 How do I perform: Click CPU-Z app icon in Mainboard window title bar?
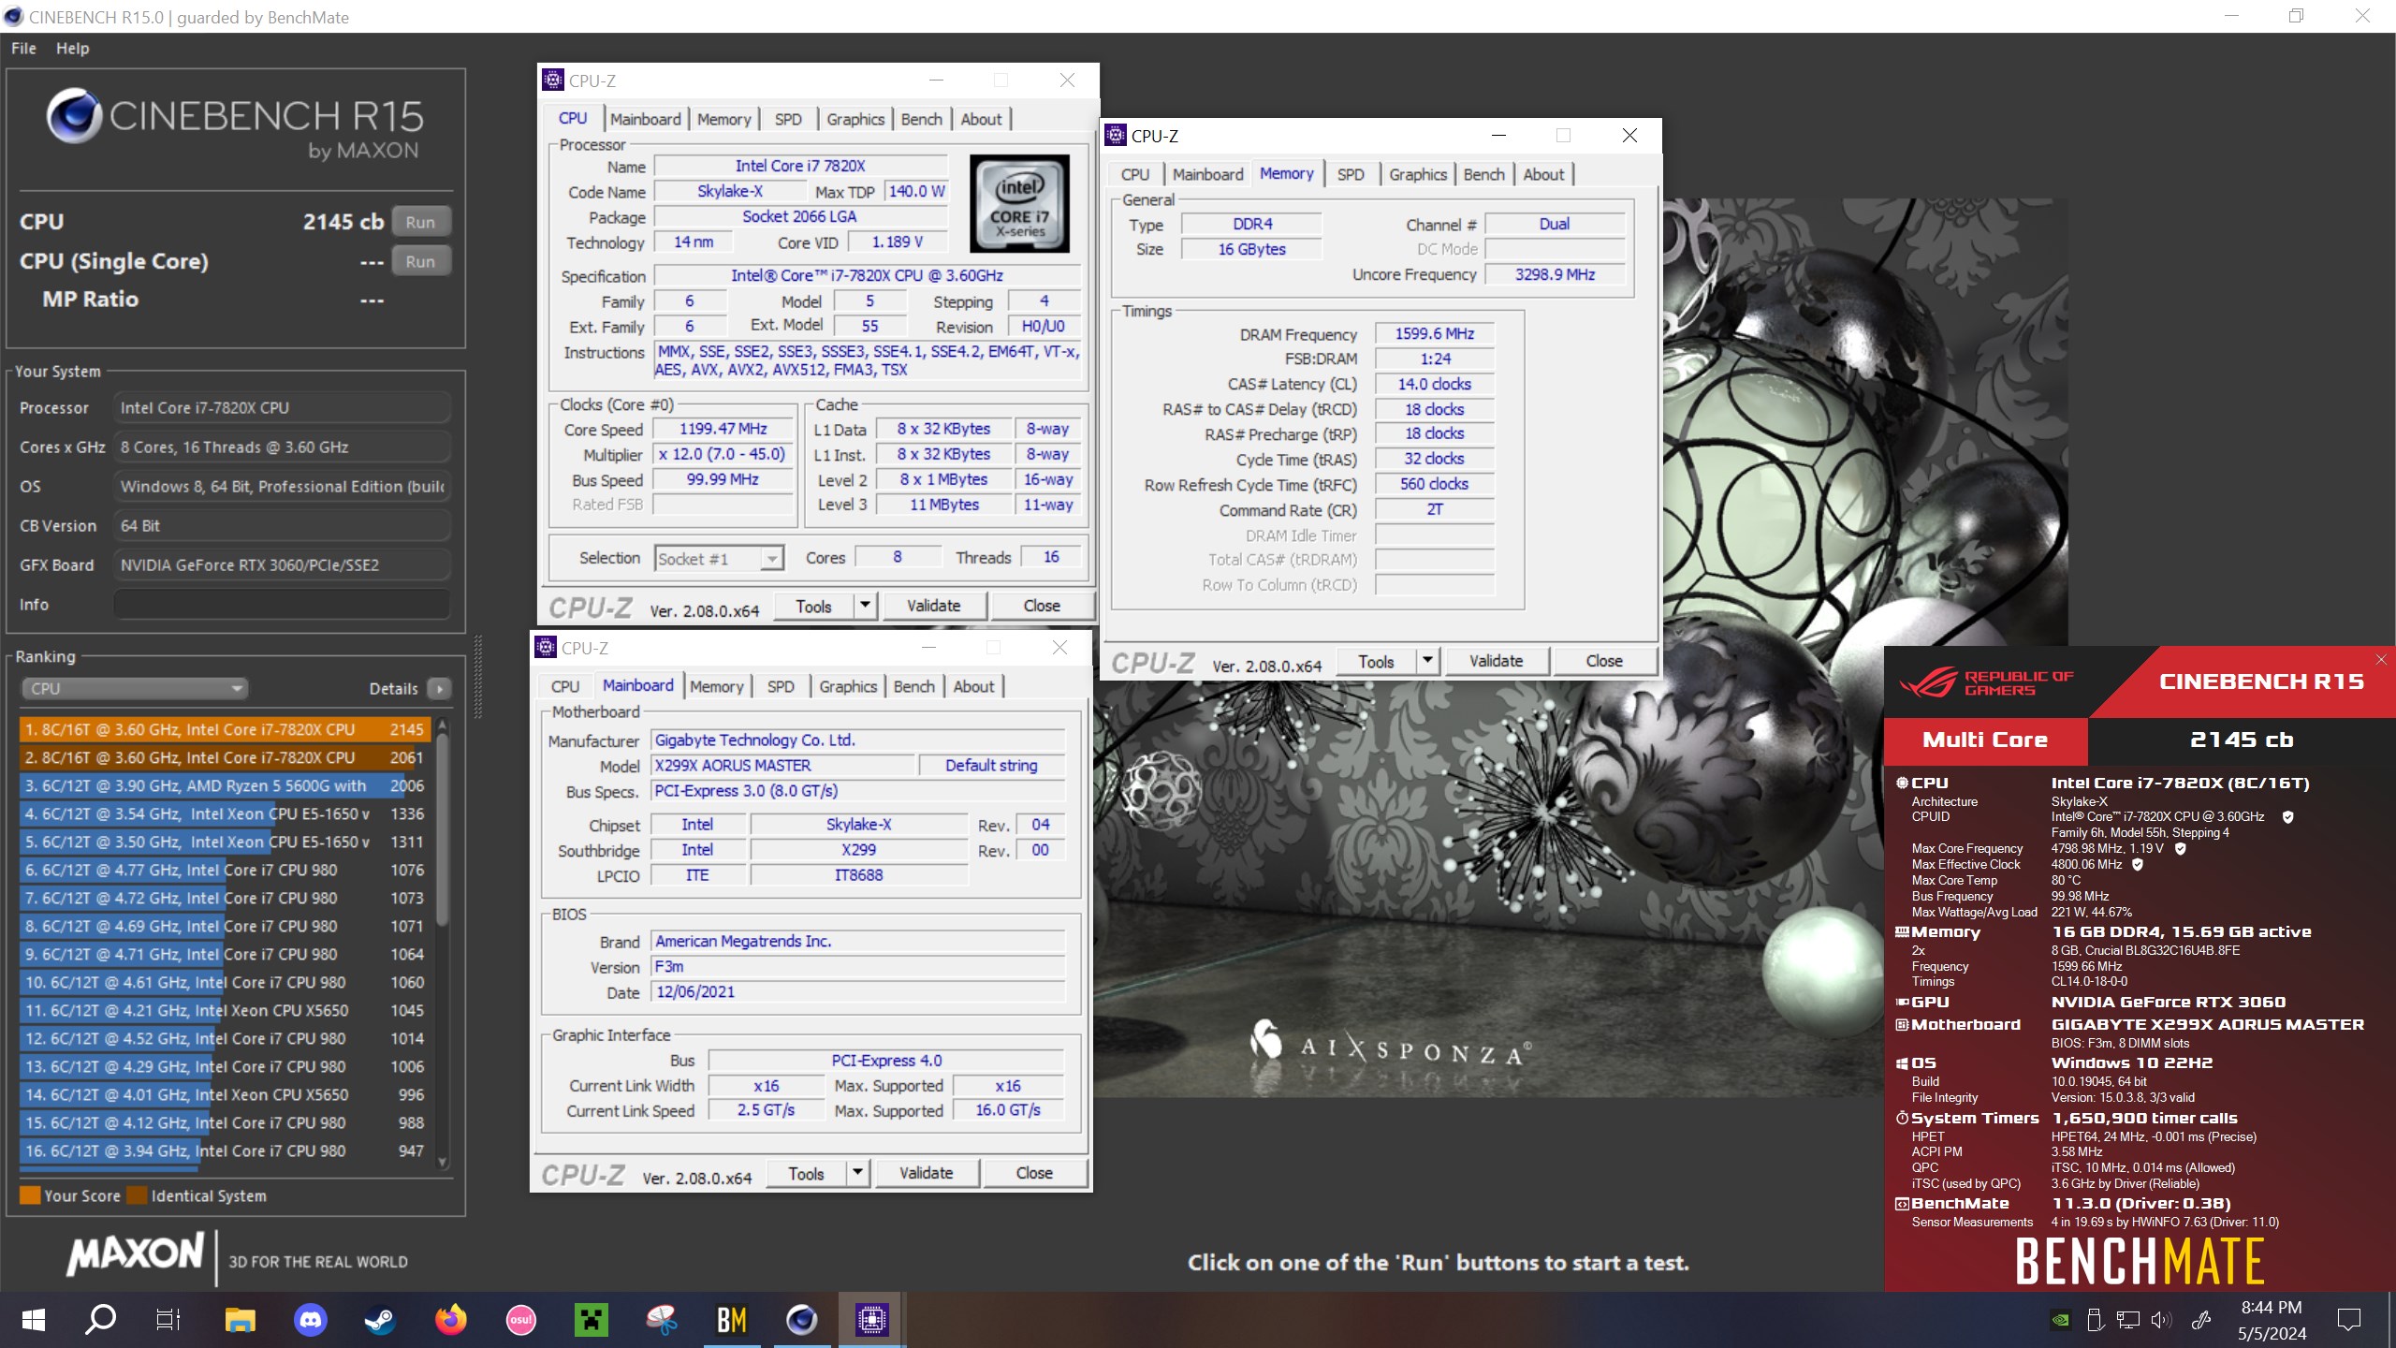[x=546, y=648]
